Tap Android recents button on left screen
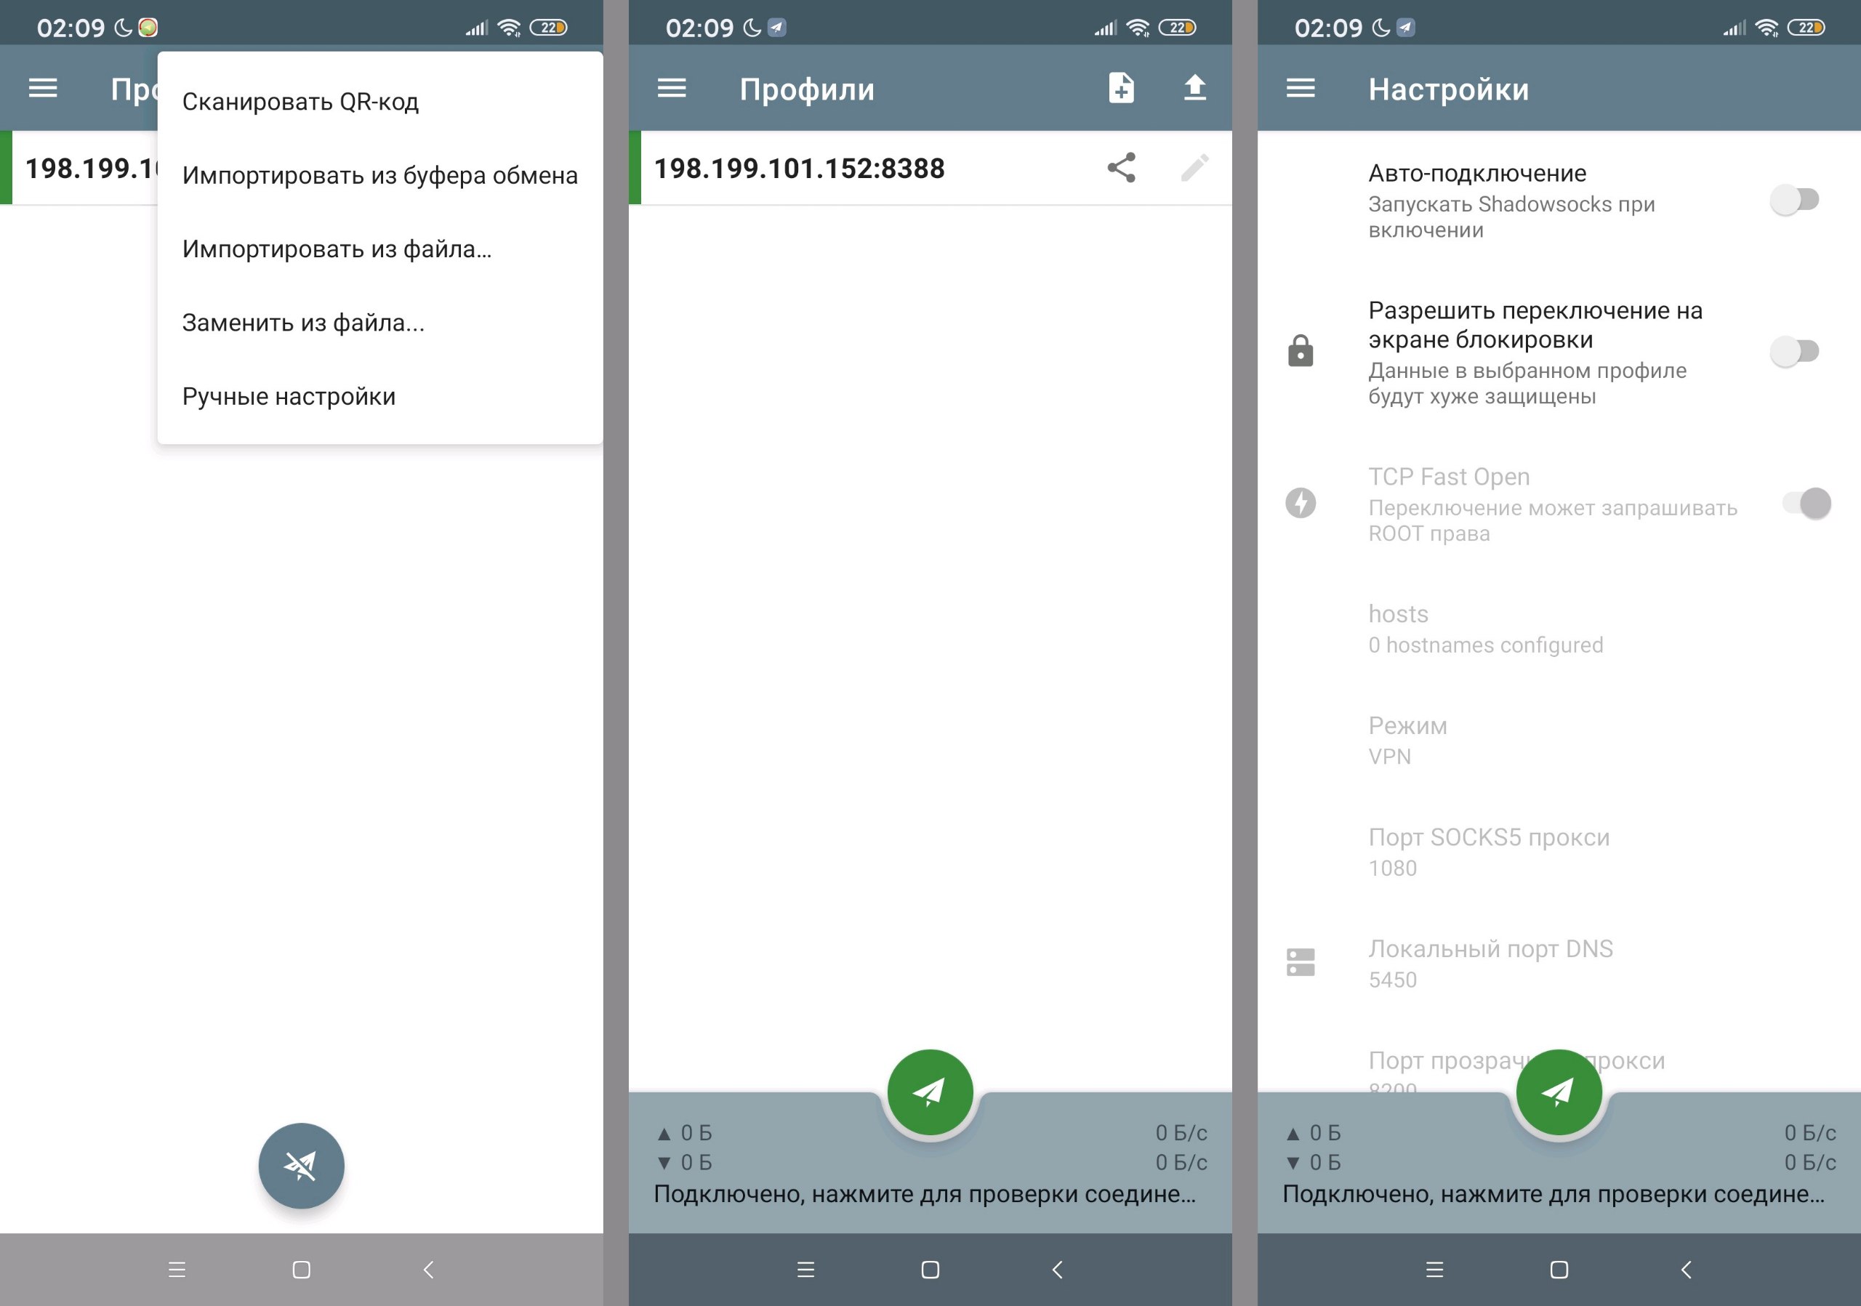 177,1270
